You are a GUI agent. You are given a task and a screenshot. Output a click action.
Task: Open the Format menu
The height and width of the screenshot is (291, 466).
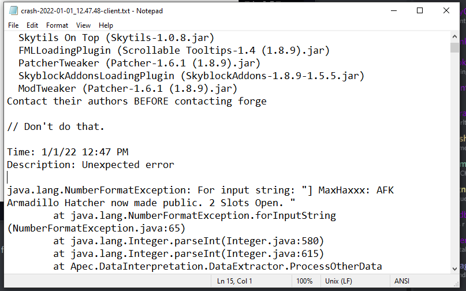(57, 25)
